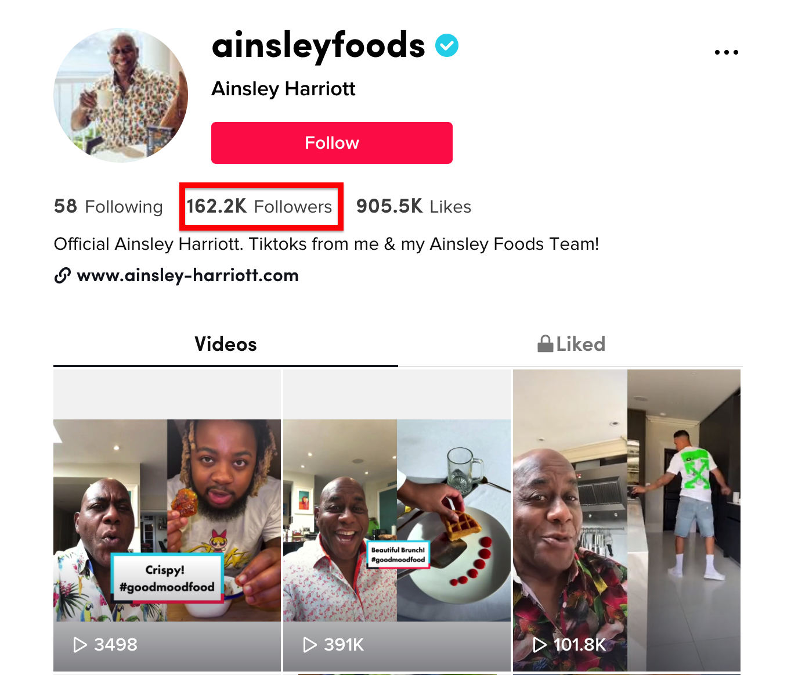Click the lock icon on Liked tab
Viewport: 809px width, 675px height.
[x=545, y=344]
